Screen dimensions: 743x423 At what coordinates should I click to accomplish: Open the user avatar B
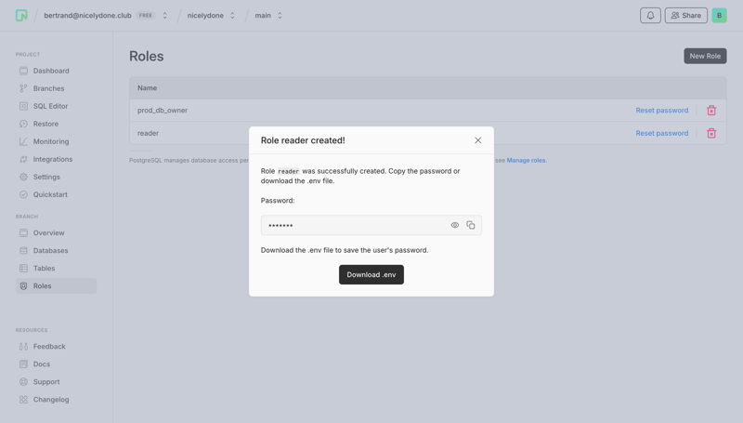(719, 16)
